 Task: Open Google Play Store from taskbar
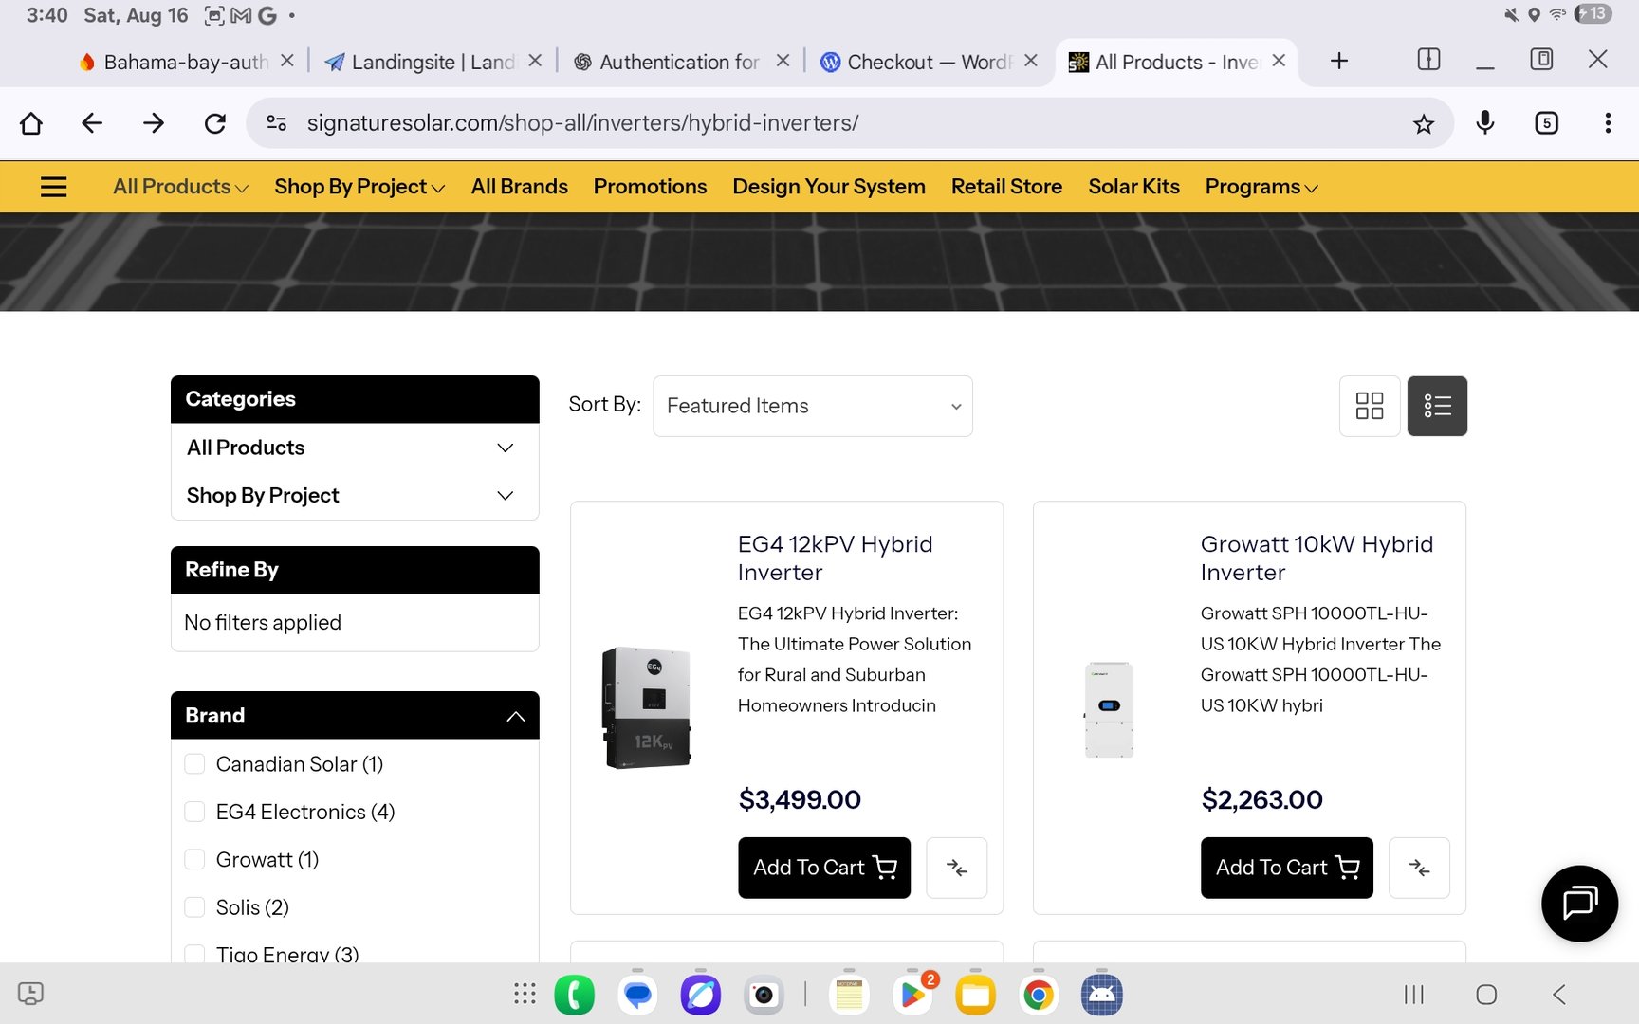pos(912,995)
